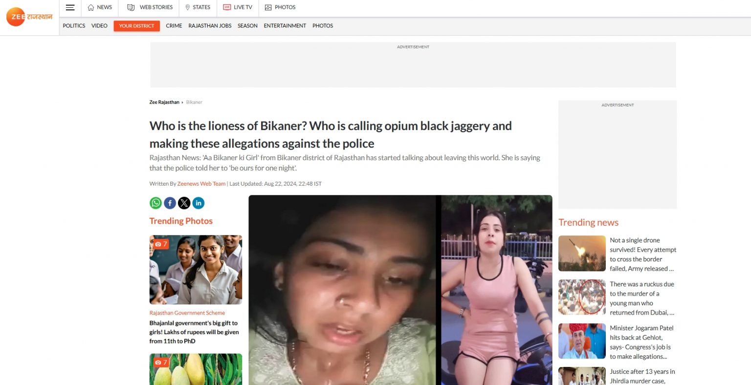Click the Zee Rajasthan logo
The height and width of the screenshot is (385, 751).
(29, 17)
